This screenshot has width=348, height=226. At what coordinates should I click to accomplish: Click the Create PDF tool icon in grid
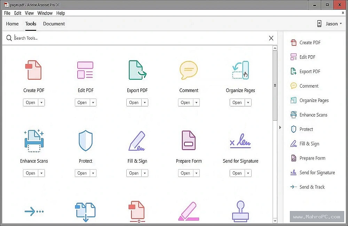33,70
